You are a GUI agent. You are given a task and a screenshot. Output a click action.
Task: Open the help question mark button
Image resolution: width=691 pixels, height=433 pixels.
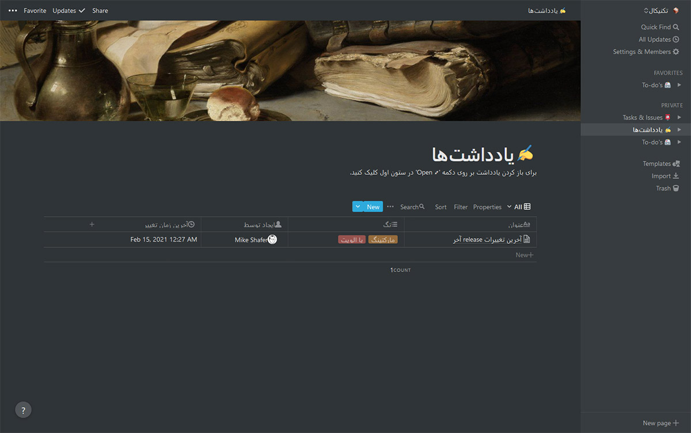click(23, 410)
